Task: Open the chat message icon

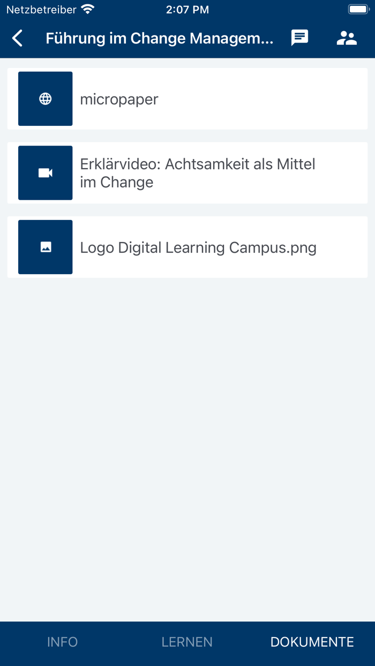Action: pyautogui.click(x=299, y=38)
